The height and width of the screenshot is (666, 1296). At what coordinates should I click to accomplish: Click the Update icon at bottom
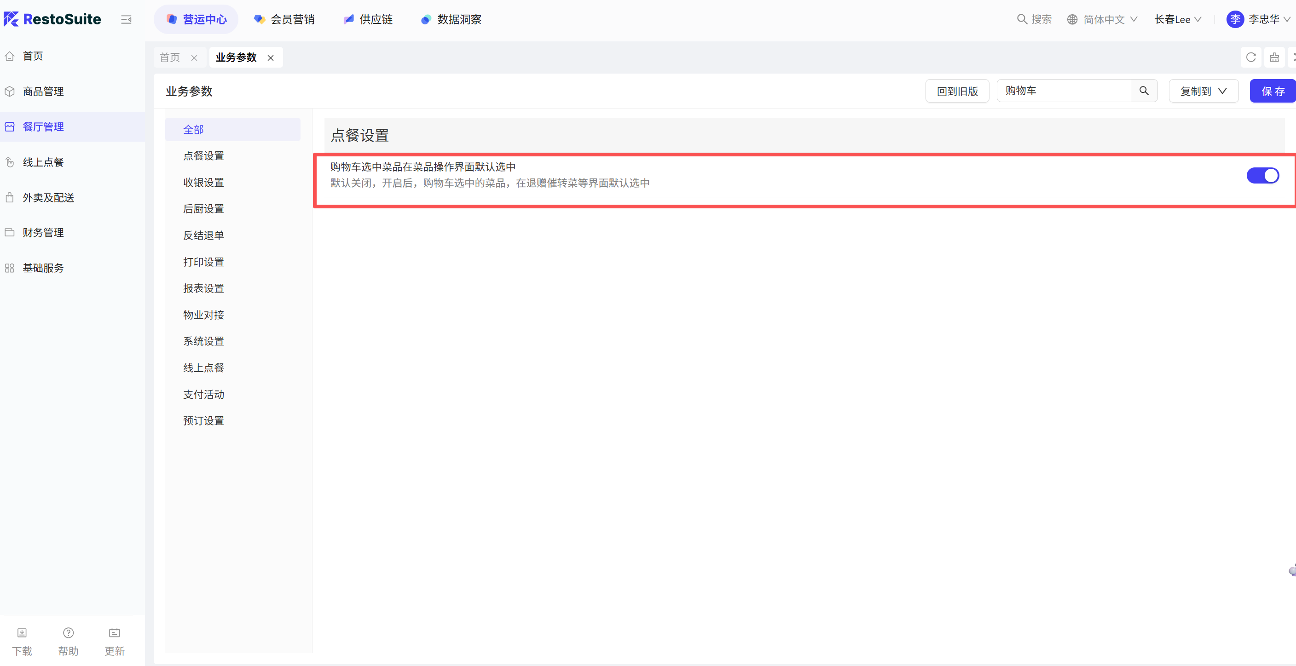(114, 633)
